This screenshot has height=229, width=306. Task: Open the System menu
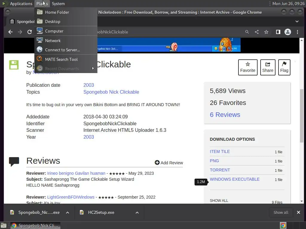[58, 4]
